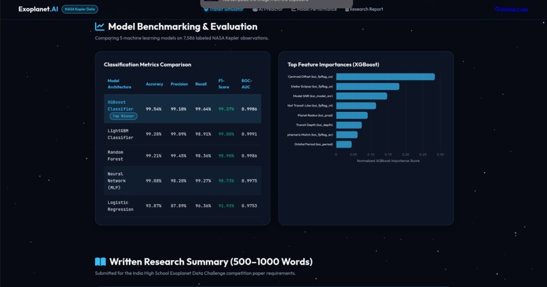Click the Written Research Summary heading
The image size is (547, 287).
coord(210,261)
